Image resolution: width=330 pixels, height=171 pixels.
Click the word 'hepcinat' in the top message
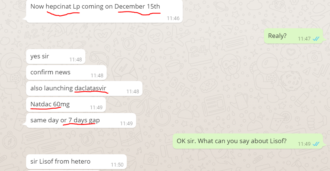(x=59, y=7)
